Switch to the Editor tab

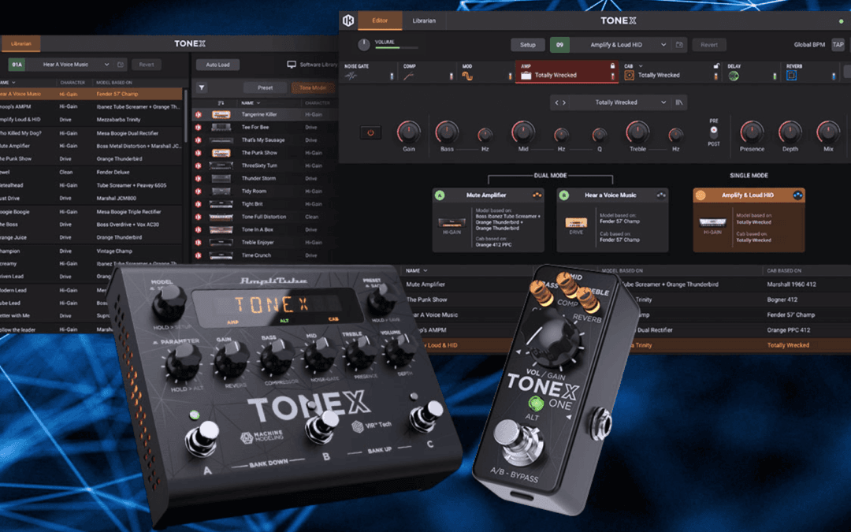tap(379, 20)
